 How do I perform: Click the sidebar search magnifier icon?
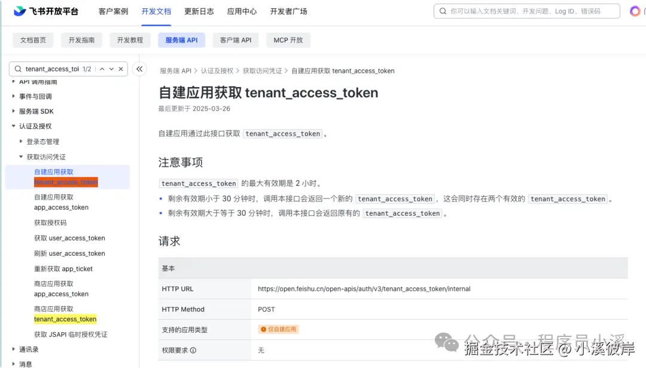pyautogui.click(x=18, y=69)
